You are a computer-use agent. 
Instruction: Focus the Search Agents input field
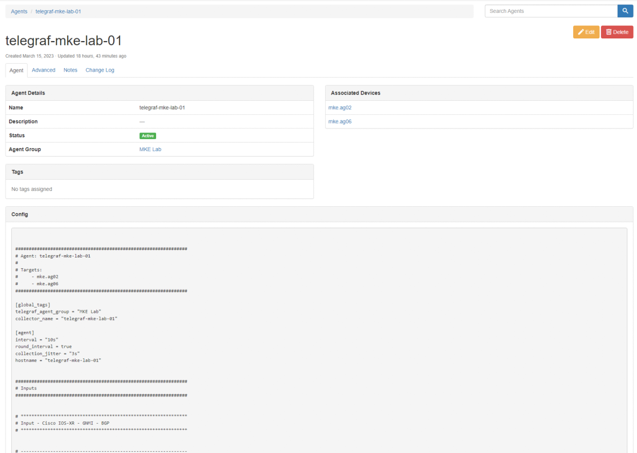click(x=550, y=11)
